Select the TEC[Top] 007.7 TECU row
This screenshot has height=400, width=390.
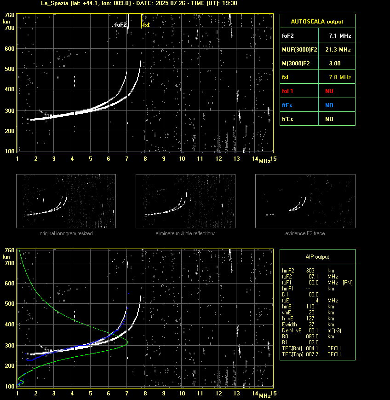311,354
